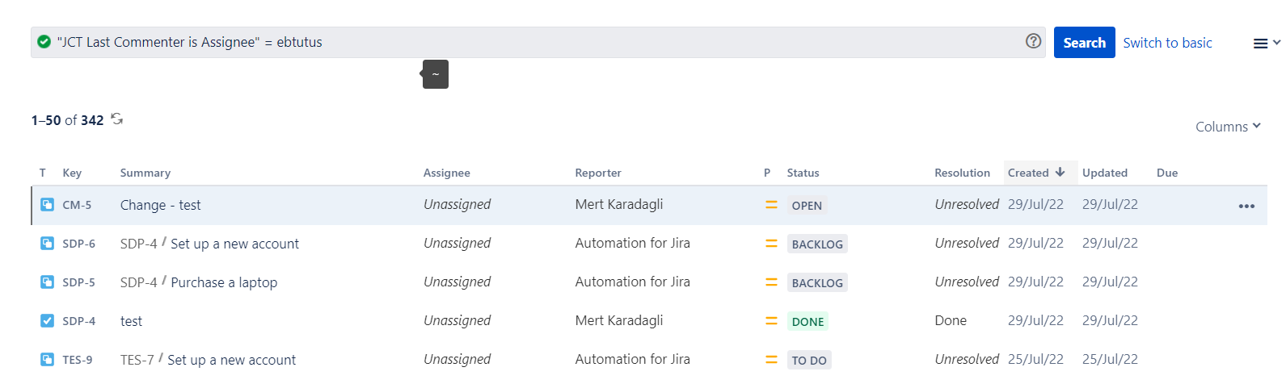This screenshot has width=1286, height=384.
Task: Click medium priority icon in SDP-6 row
Action: (x=771, y=244)
